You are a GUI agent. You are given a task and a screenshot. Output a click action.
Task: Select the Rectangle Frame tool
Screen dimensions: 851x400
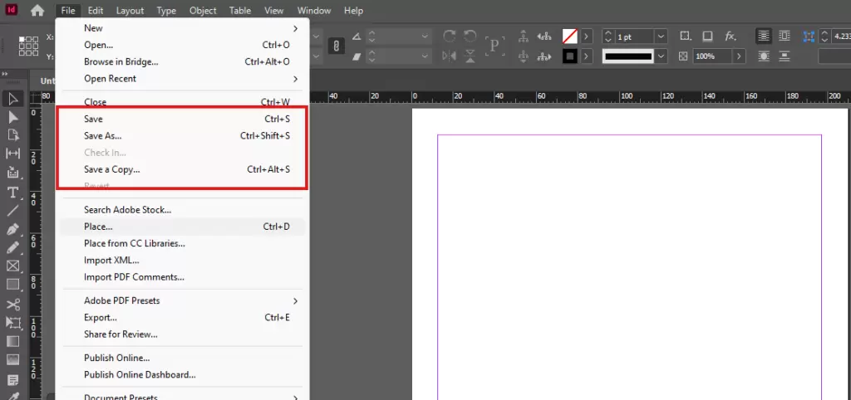[13, 266]
